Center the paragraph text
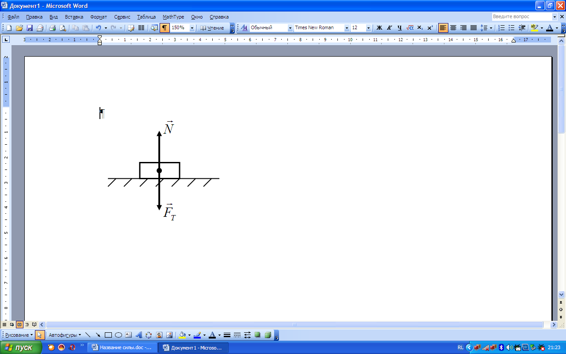Viewport: 566px width, 354px height. [x=453, y=28]
